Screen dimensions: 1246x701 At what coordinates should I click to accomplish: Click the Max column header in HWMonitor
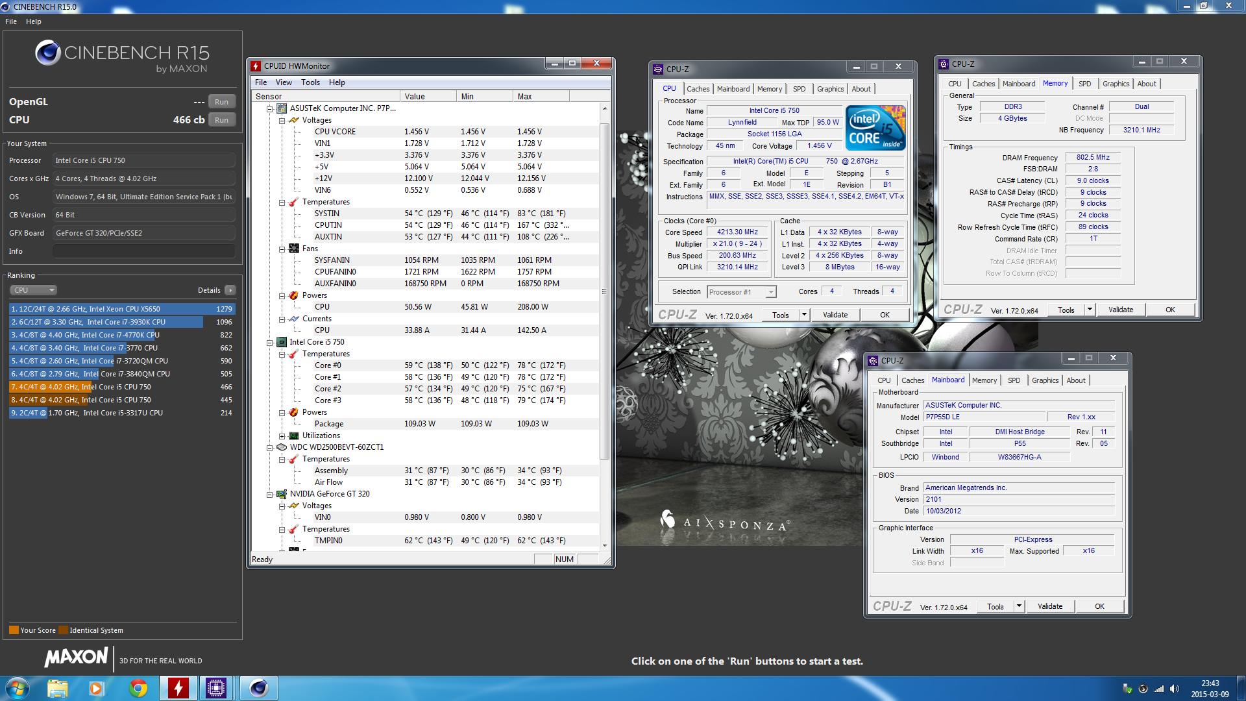pos(541,96)
